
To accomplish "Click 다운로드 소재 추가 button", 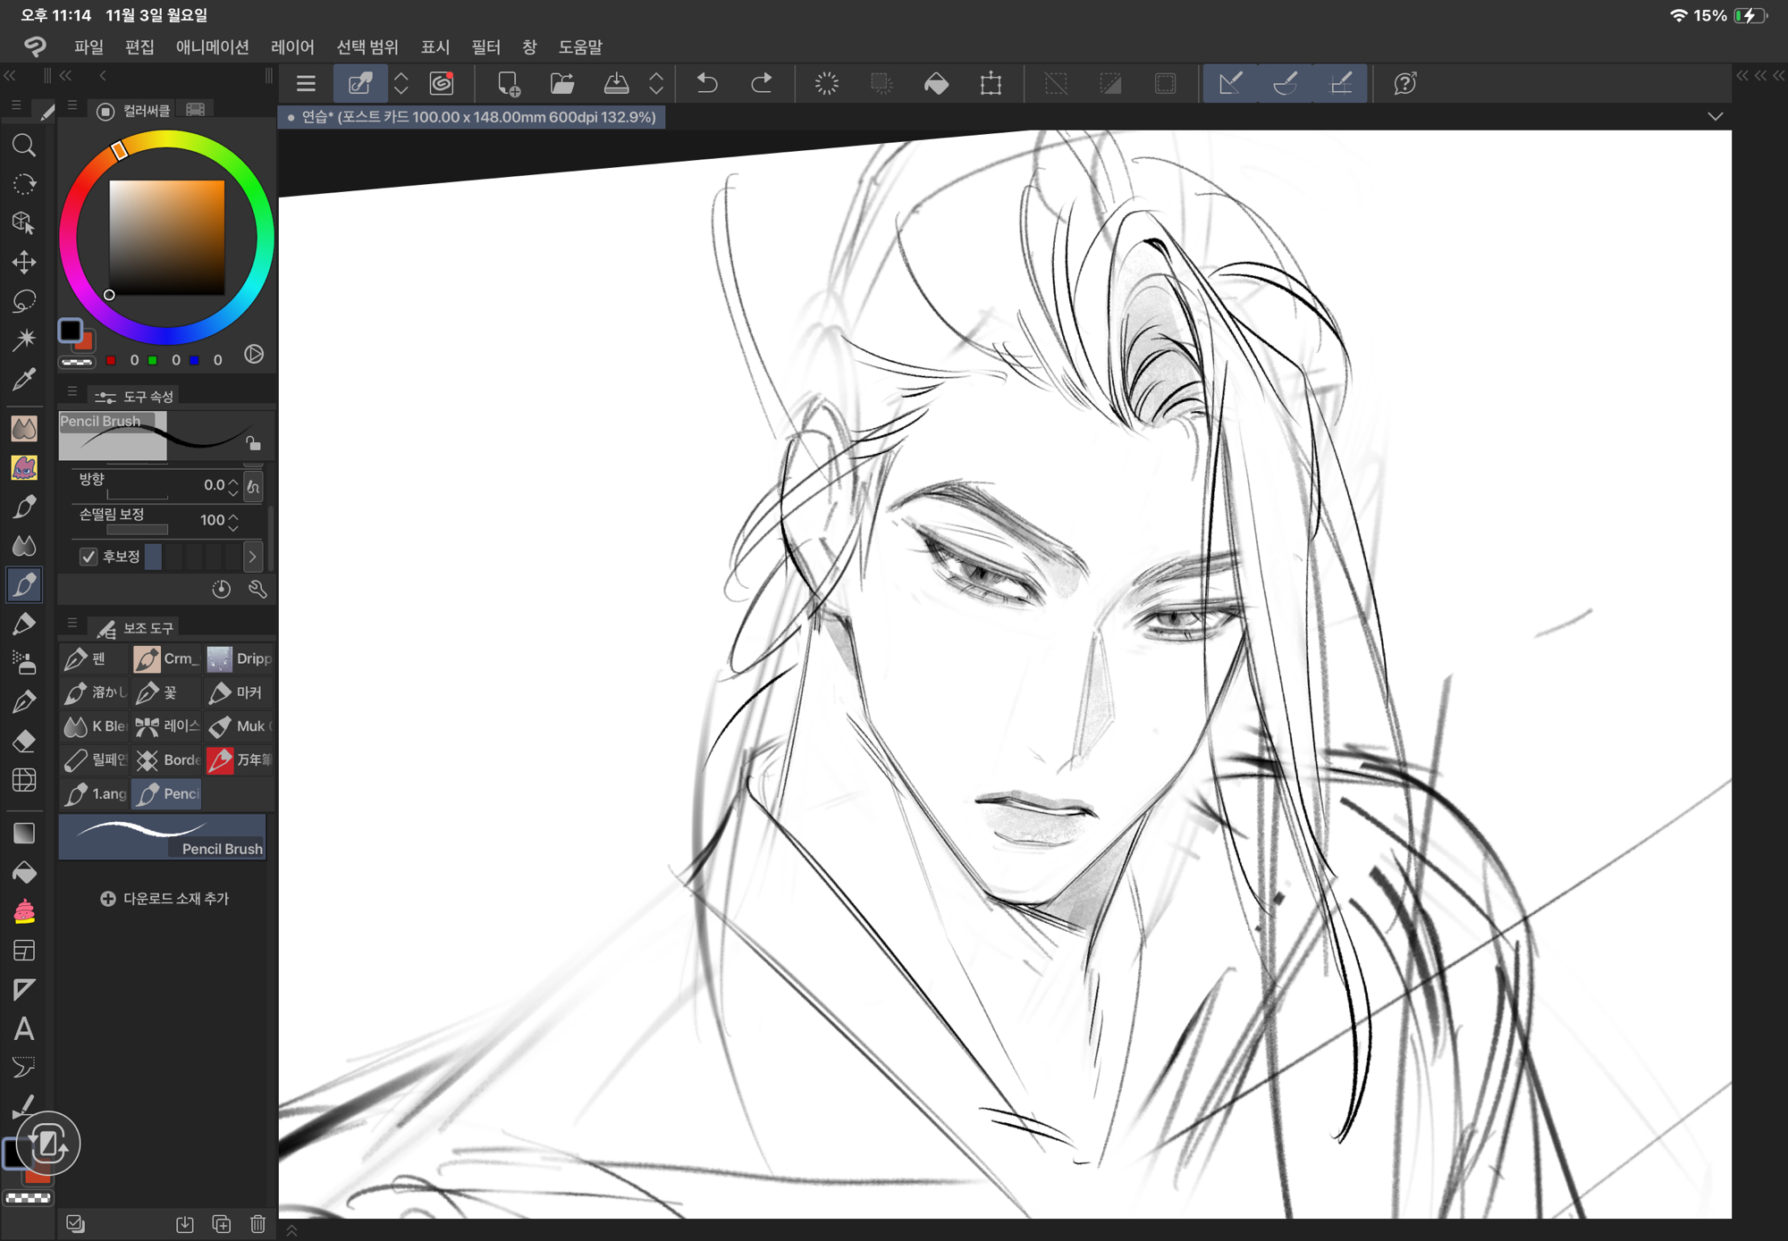I will tap(165, 899).
